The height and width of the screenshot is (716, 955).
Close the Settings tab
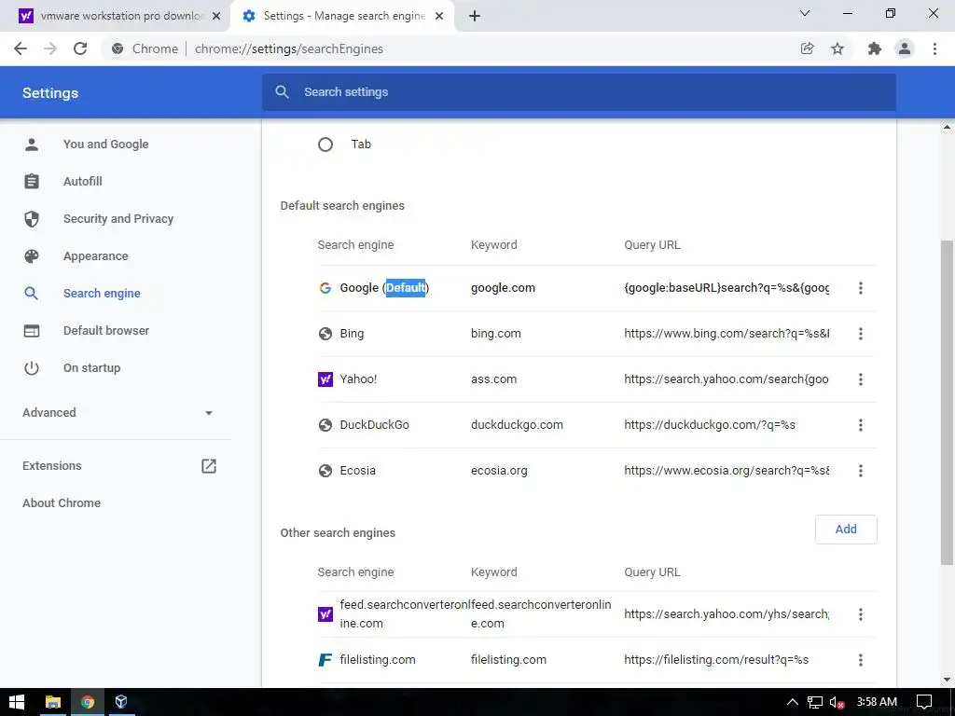point(439,16)
